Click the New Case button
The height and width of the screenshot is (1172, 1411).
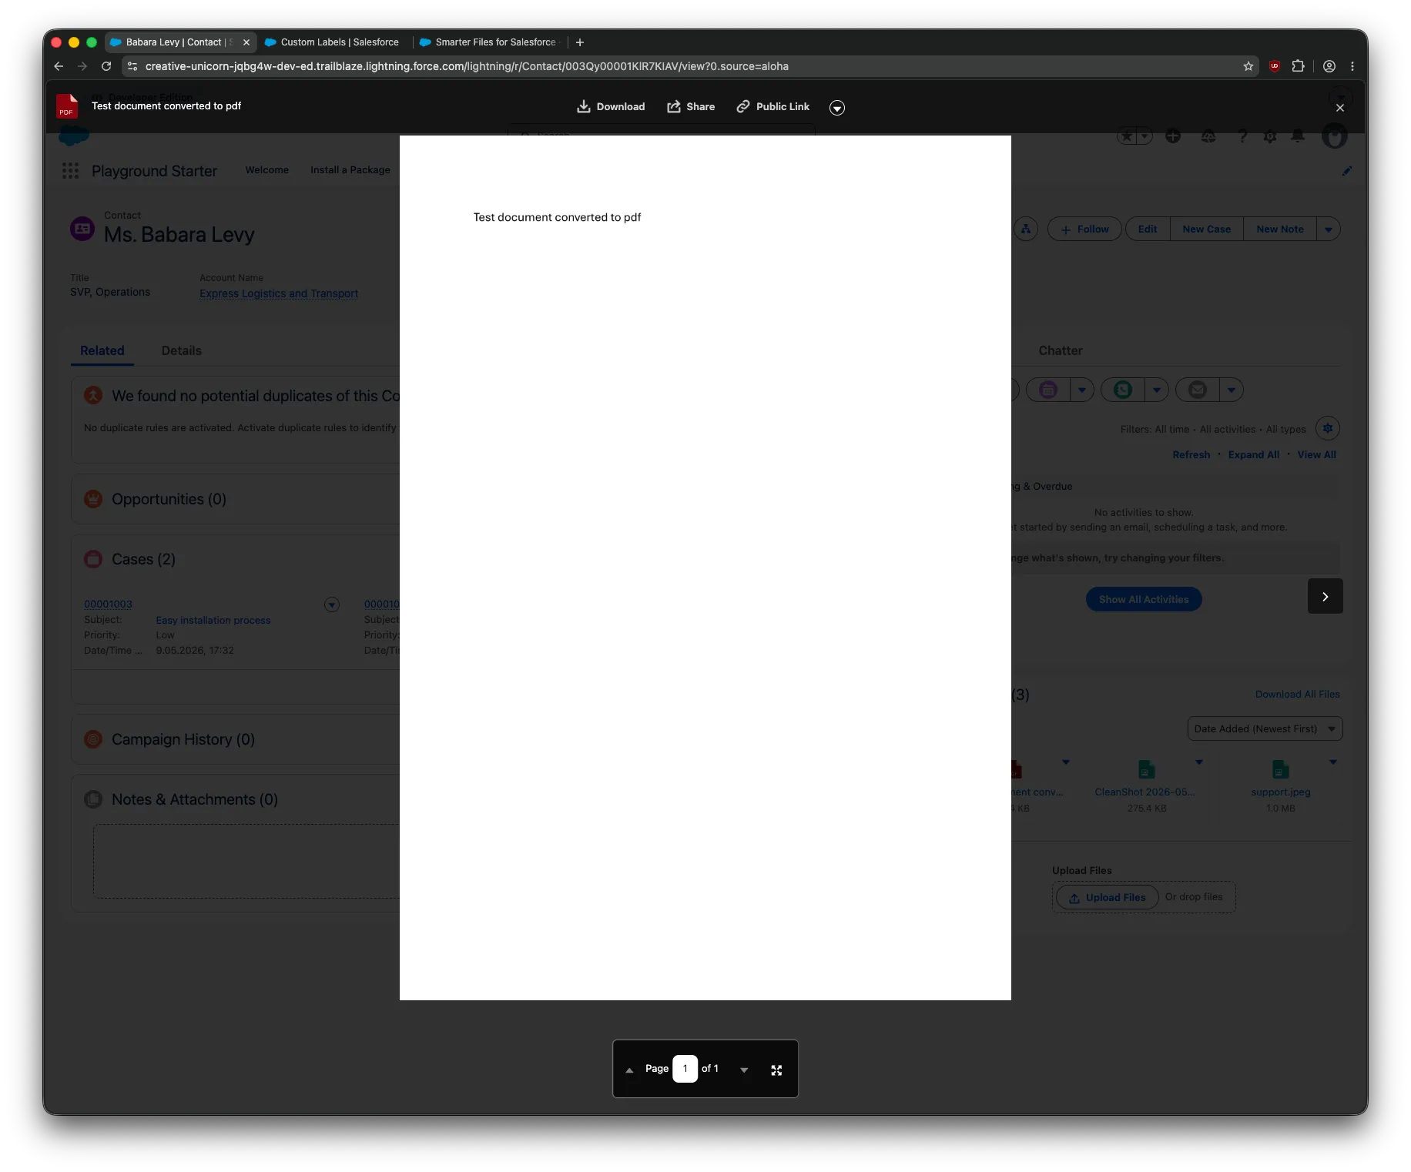coord(1207,229)
